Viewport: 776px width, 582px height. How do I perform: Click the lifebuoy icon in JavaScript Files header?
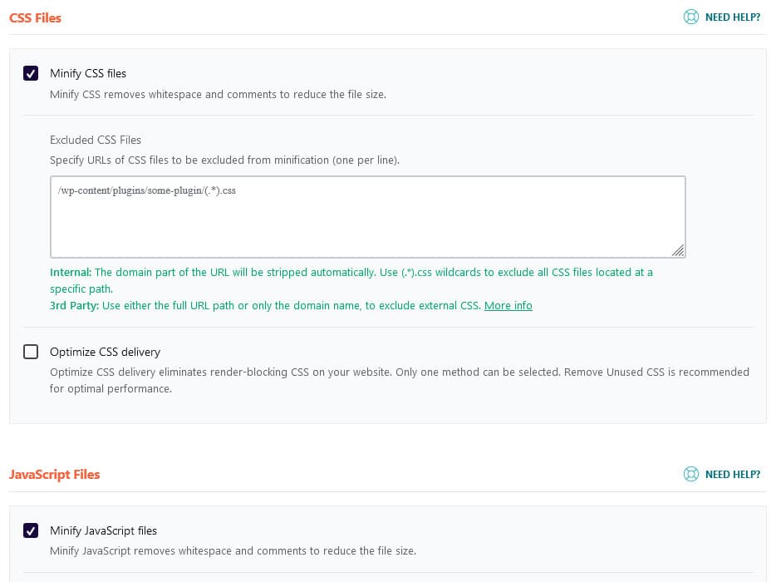[690, 474]
